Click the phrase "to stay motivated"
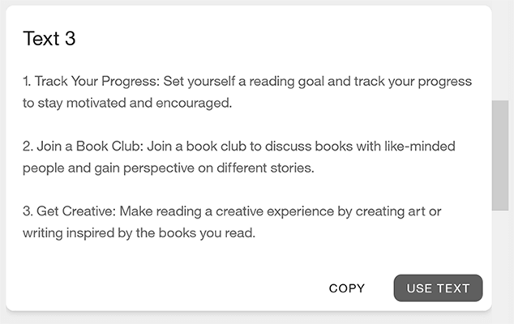 71,103
